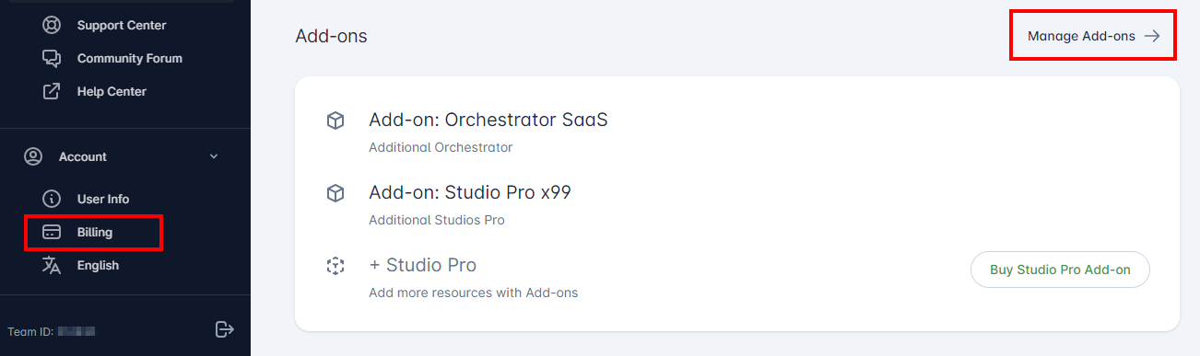The height and width of the screenshot is (356, 1200).
Task: Click the User Info circle icon
Action: click(x=52, y=199)
